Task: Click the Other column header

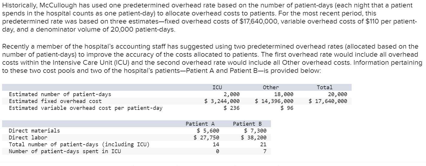Action: coord(271,87)
